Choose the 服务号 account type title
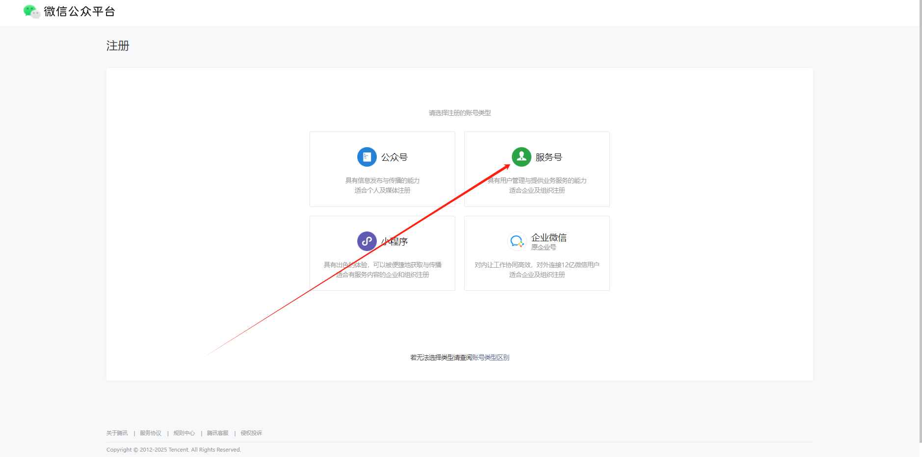This screenshot has width=922, height=457. [x=549, y=157]
